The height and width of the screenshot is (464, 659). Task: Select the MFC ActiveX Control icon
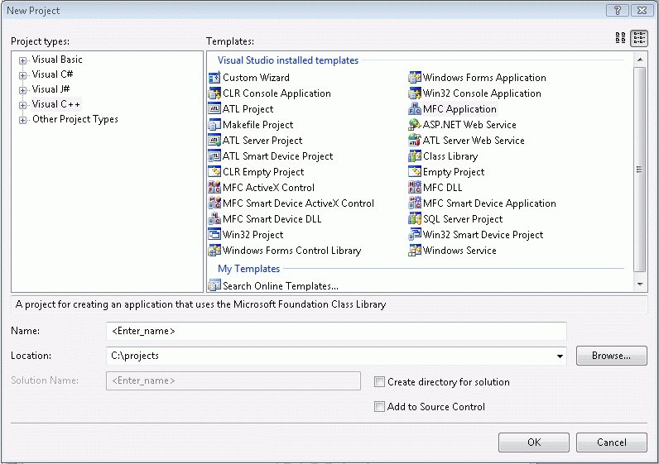pos(215,188)
